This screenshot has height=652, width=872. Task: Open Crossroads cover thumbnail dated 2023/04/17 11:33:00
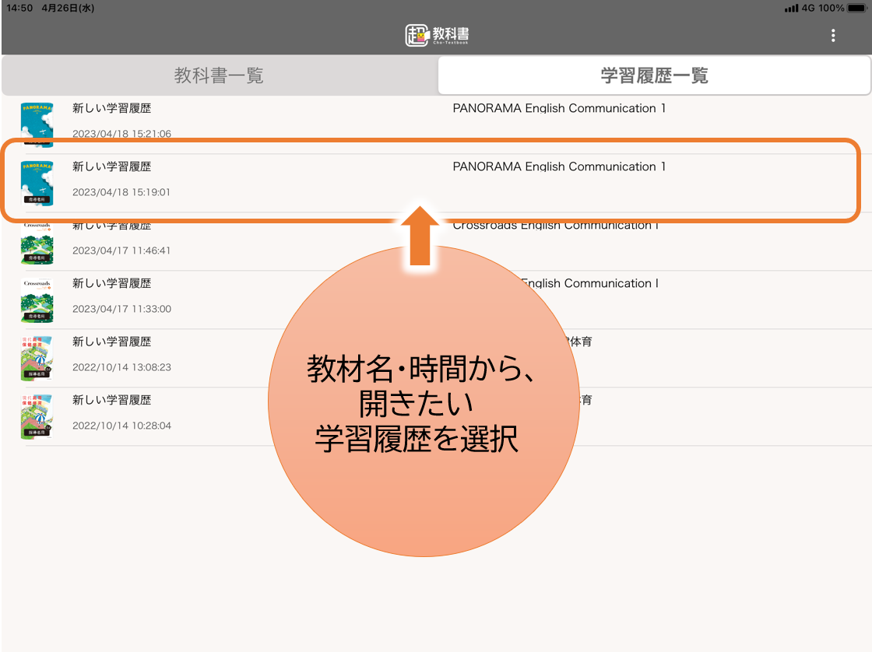[37, 300]
